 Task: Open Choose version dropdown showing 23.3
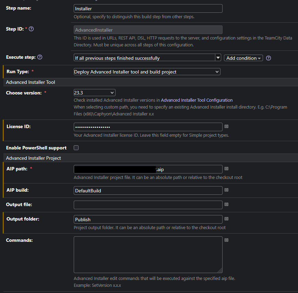94,93
